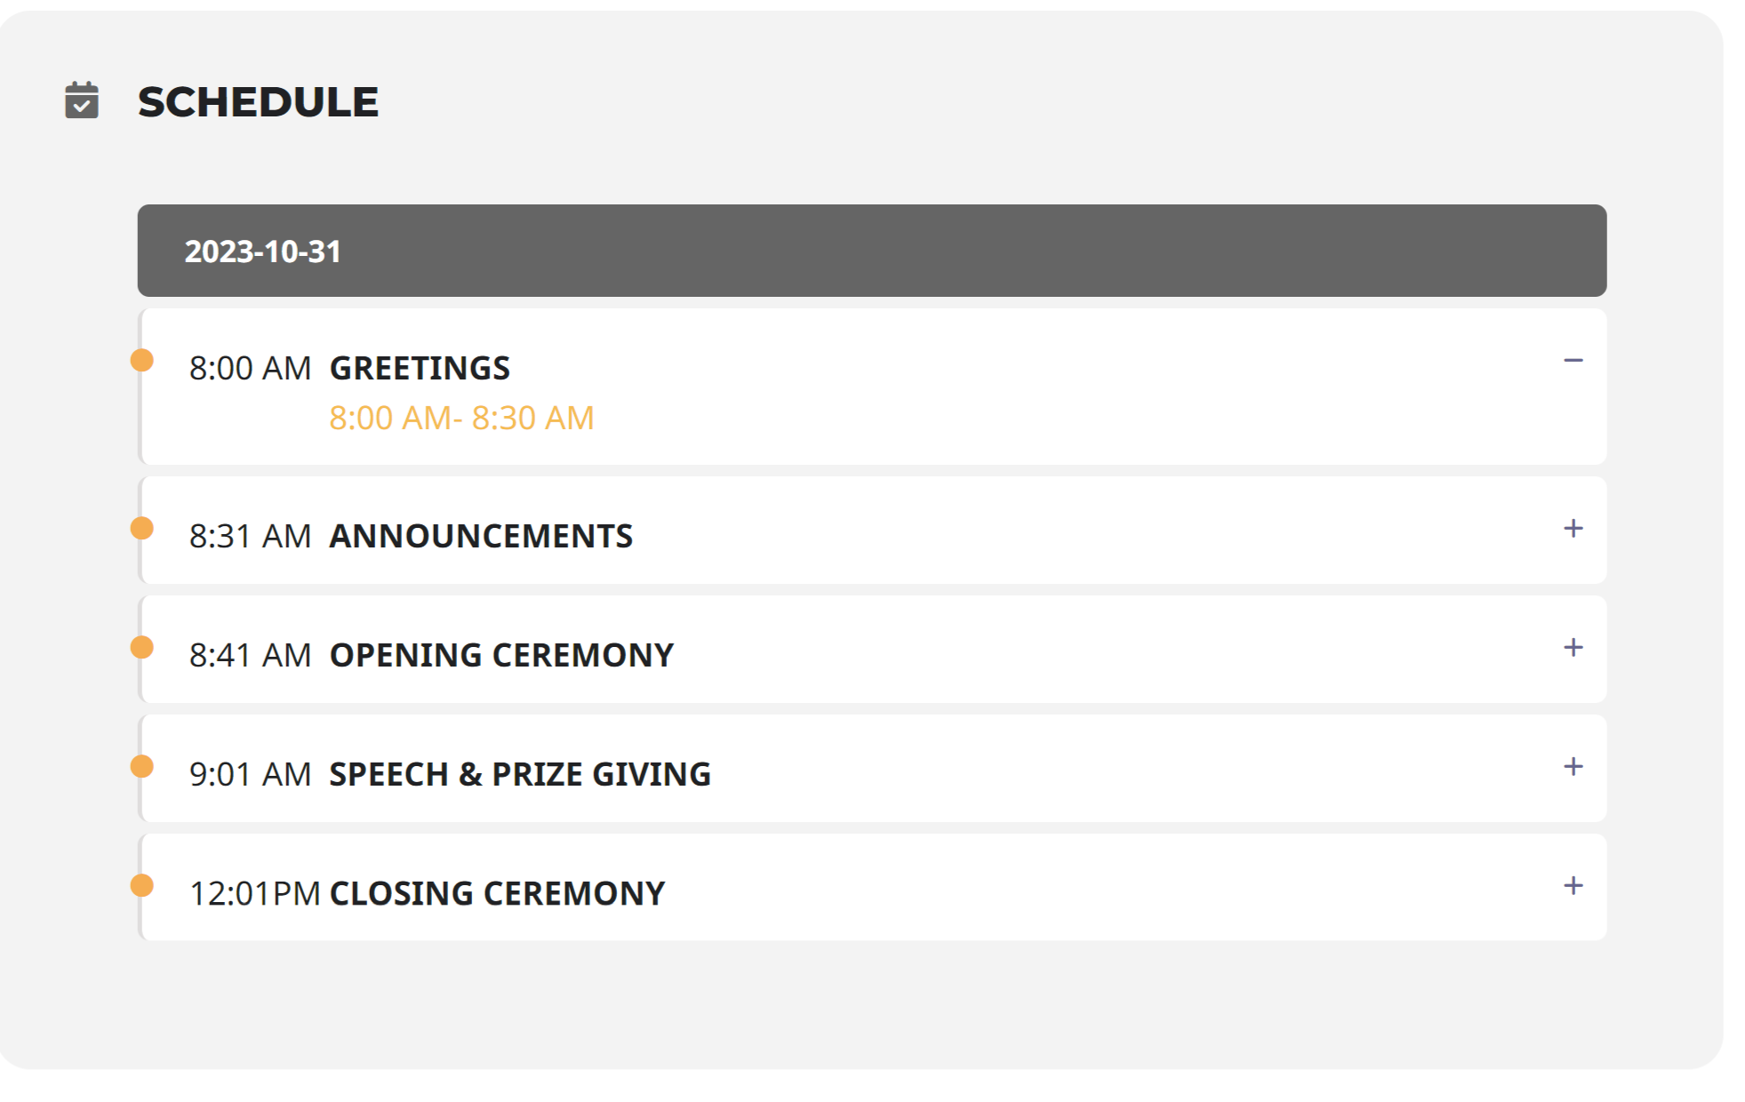Click the orange dot beside ANNOUNCEMENTS
The height and width of the screenshot is (1102, 1745).
142,528
